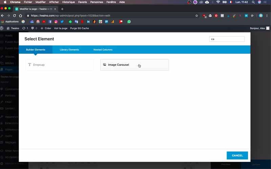Click the CANCEL button
This screenshot has width=271, height=169.
[237, 155]
